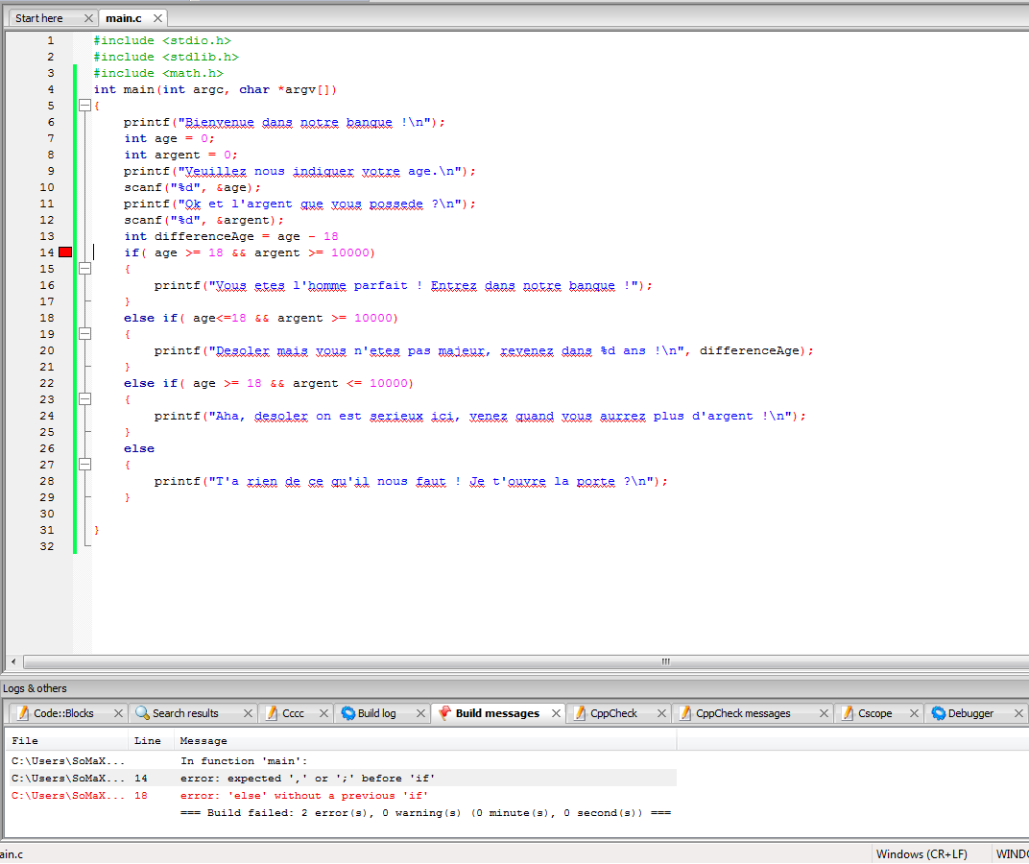The height and width of the screenshot is (864, 1029).
Task: Collapse the main function code fold
Action: pos(84,106)
